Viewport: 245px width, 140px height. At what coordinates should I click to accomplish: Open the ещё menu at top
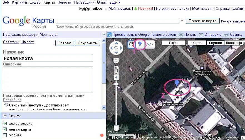(115, 2)
